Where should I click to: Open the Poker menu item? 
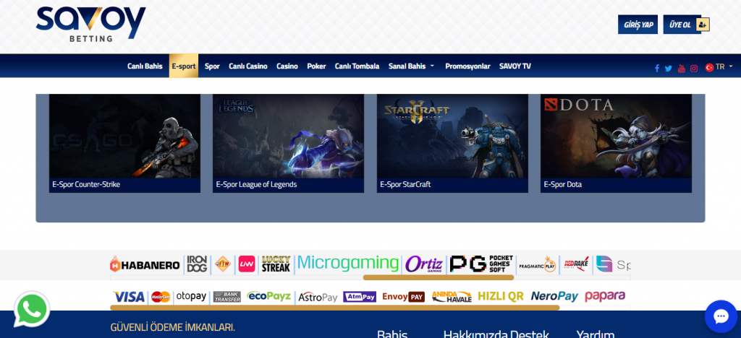(x=317, y=66)
